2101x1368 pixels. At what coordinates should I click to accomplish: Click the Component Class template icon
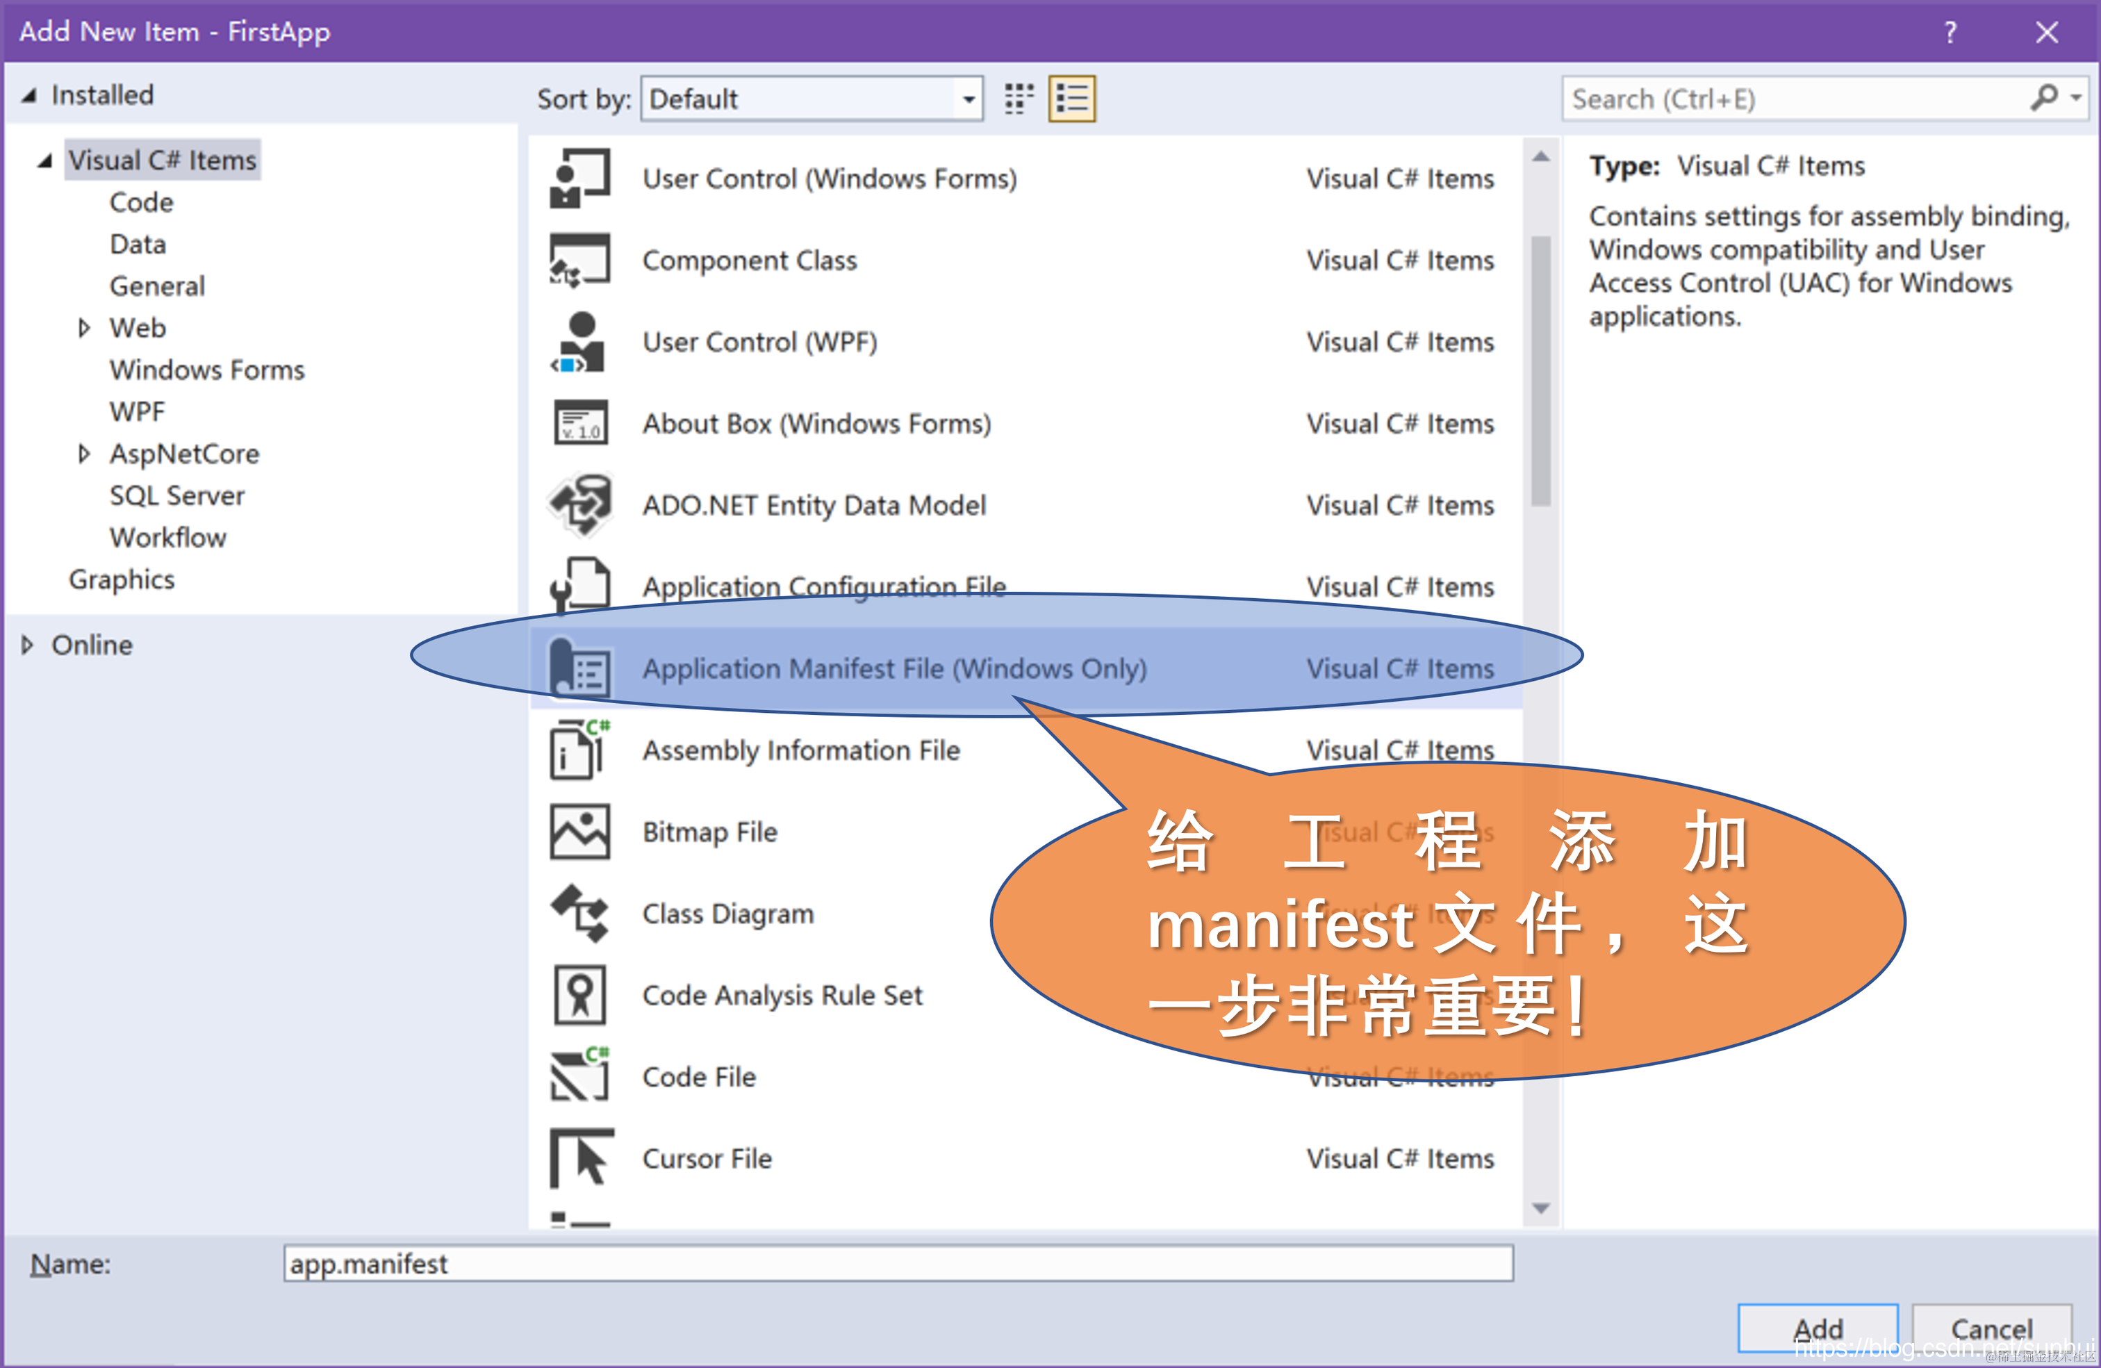(x=579, y=261)
